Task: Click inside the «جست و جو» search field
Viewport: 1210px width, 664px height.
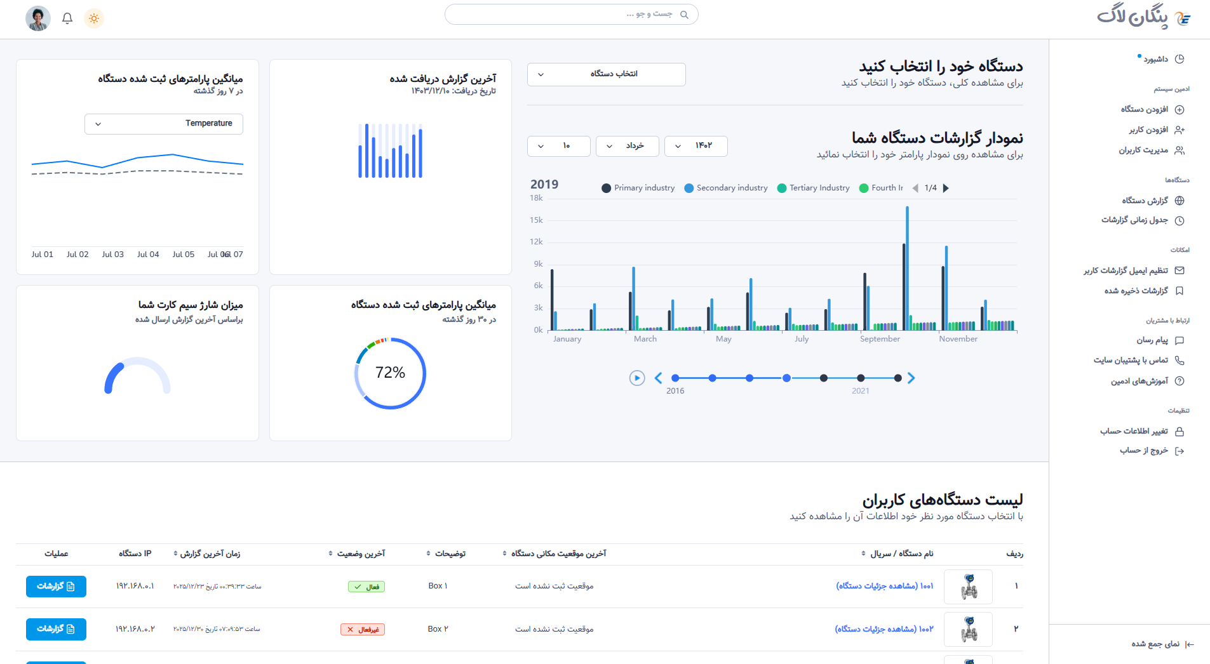Action: [572, 14]
